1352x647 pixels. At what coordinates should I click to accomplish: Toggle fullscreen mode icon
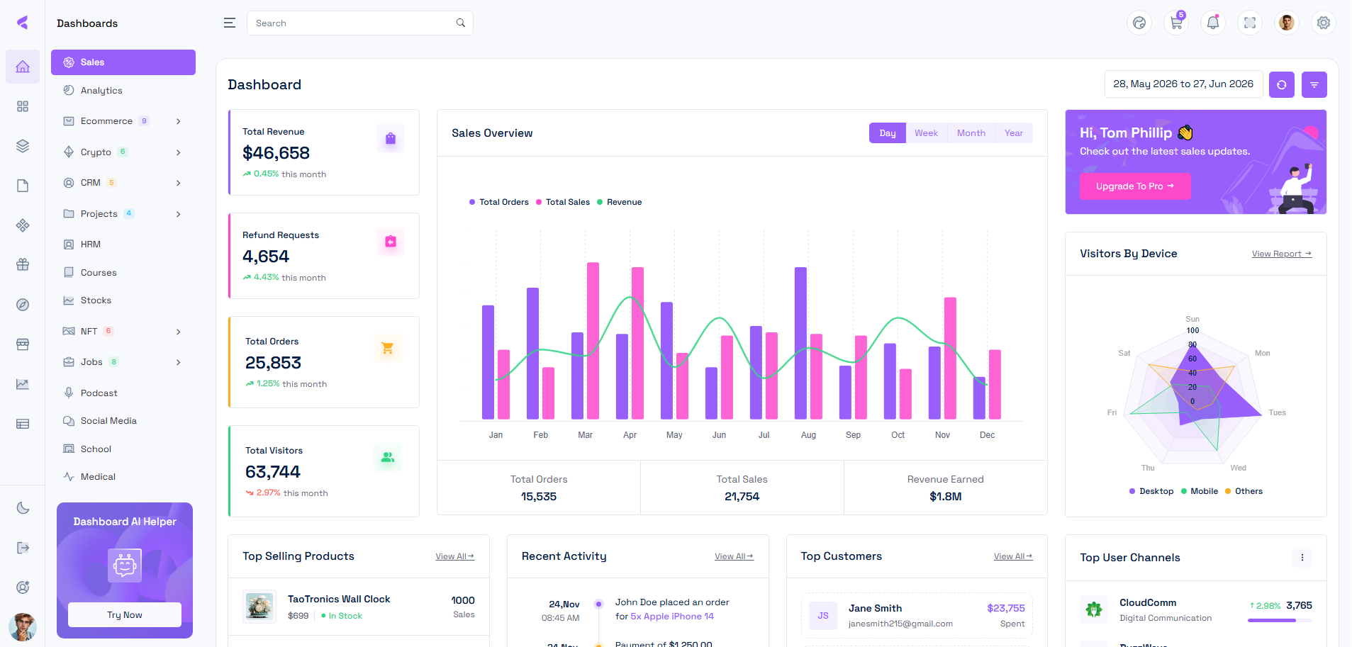(x=1250, y=23)
